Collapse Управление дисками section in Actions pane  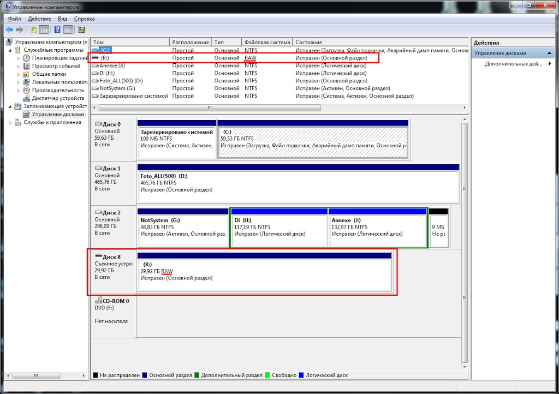pos(550,53)
